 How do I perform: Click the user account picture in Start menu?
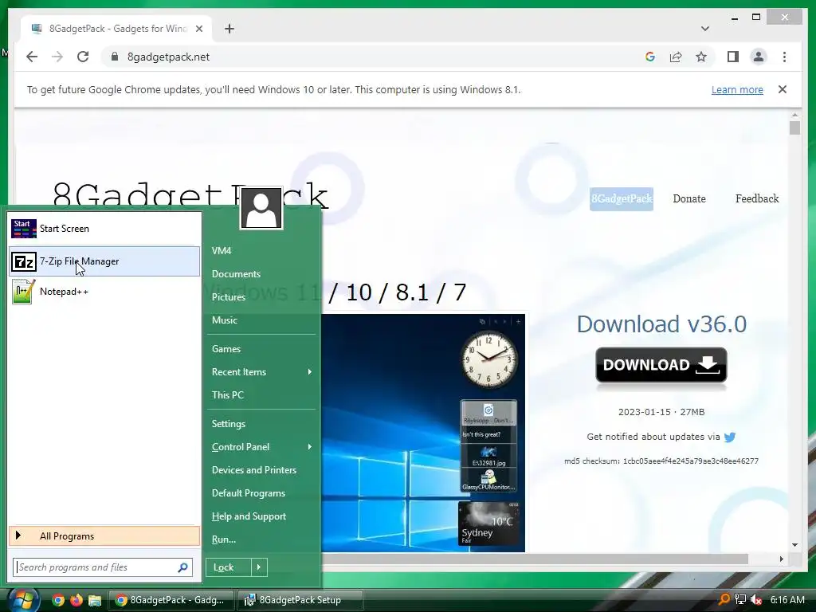261,208
